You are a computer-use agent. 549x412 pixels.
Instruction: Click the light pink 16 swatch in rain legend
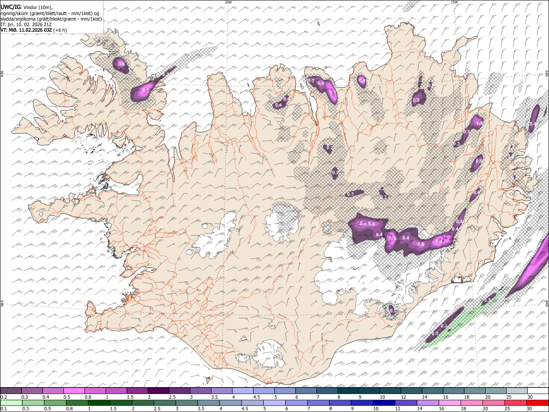pyautogui.click(x=449, y=403)
